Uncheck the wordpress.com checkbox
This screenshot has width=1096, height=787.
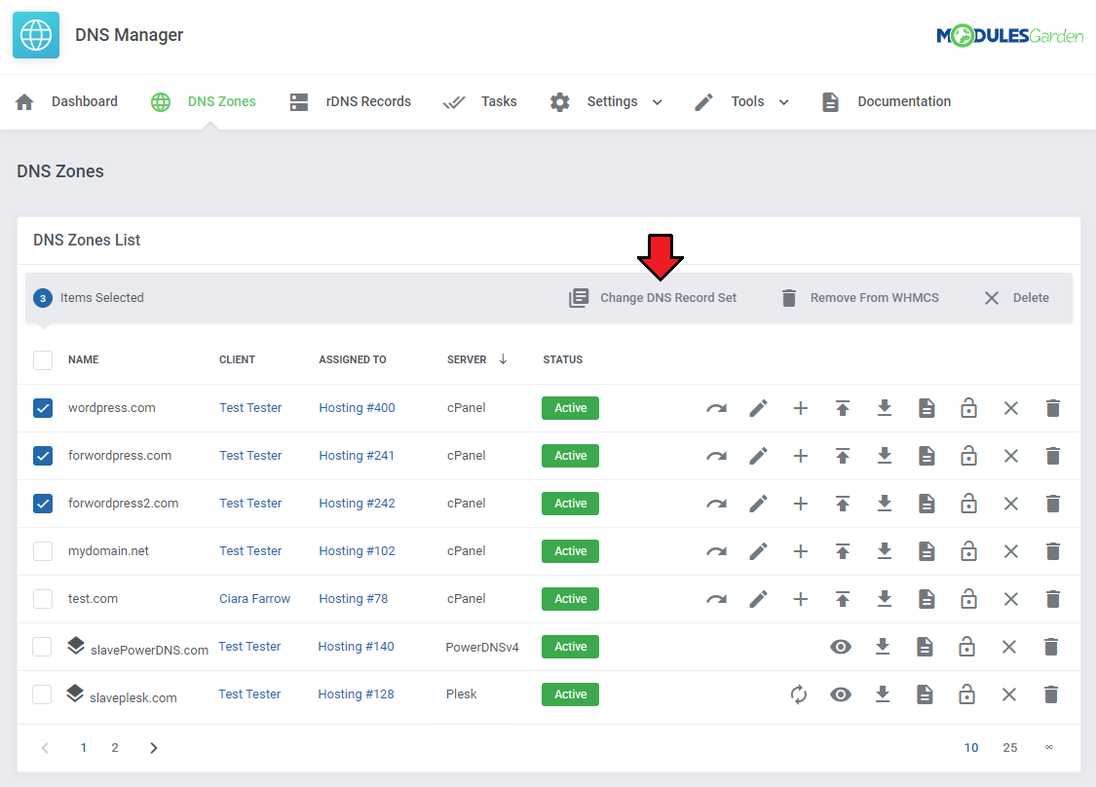tap(43, 408)
